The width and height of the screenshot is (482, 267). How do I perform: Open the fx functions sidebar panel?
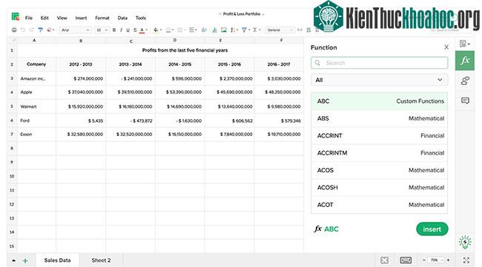pyautogui.click(x=465, y=61)
